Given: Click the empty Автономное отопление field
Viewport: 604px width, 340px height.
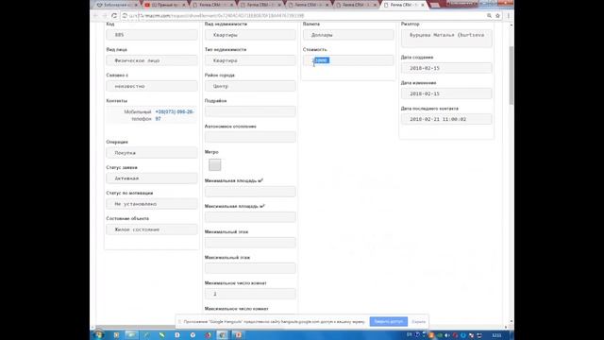Looking at the screenshot, I should tap(250, 137).
